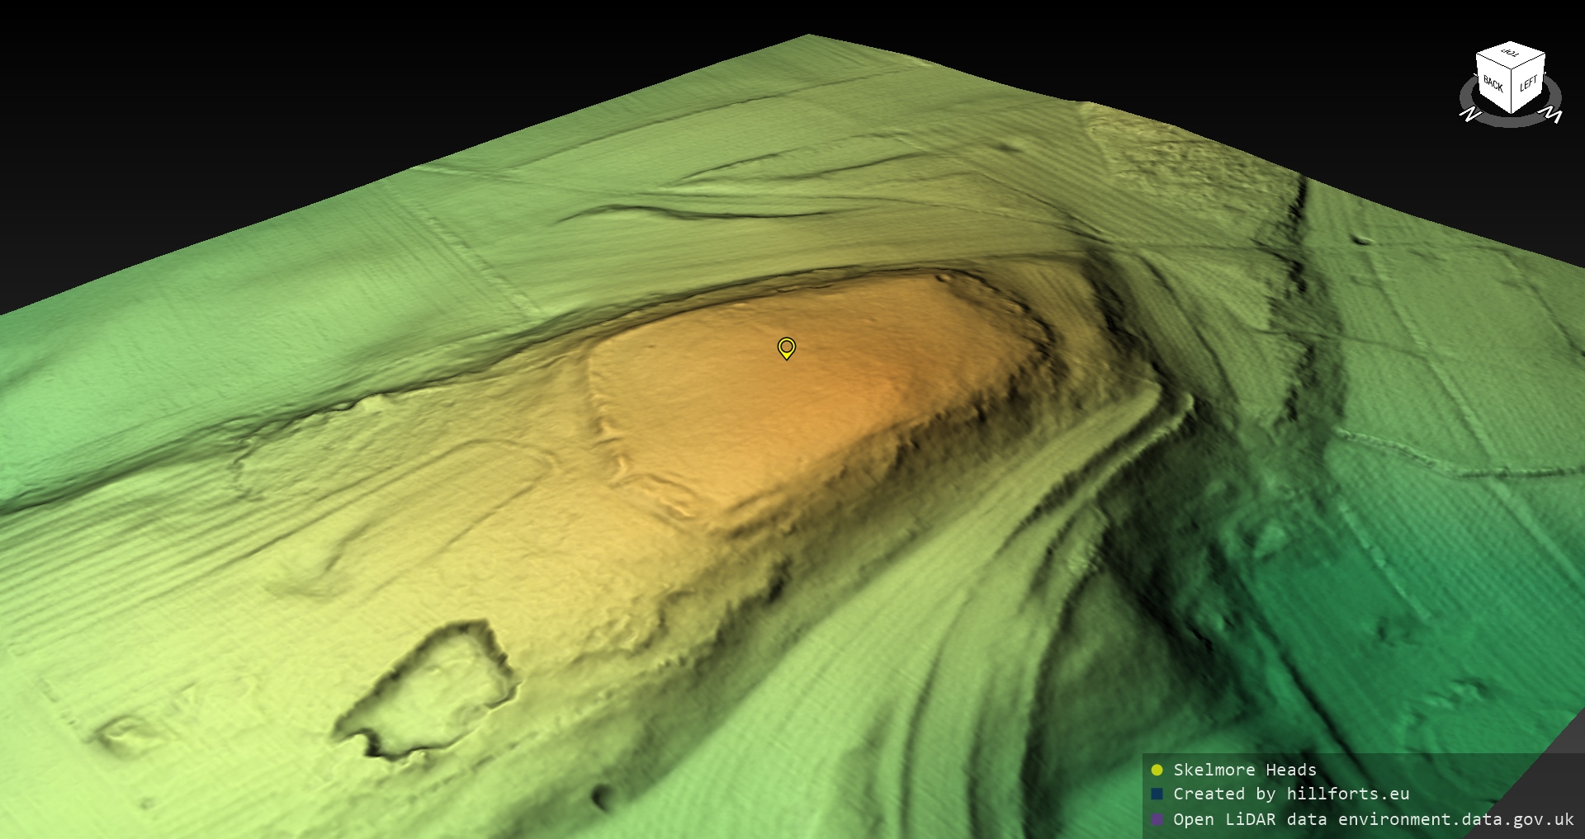Click the far peak corner of terrain model
This screenshot has width=1585, height=839.
click(x=808, y=37)
